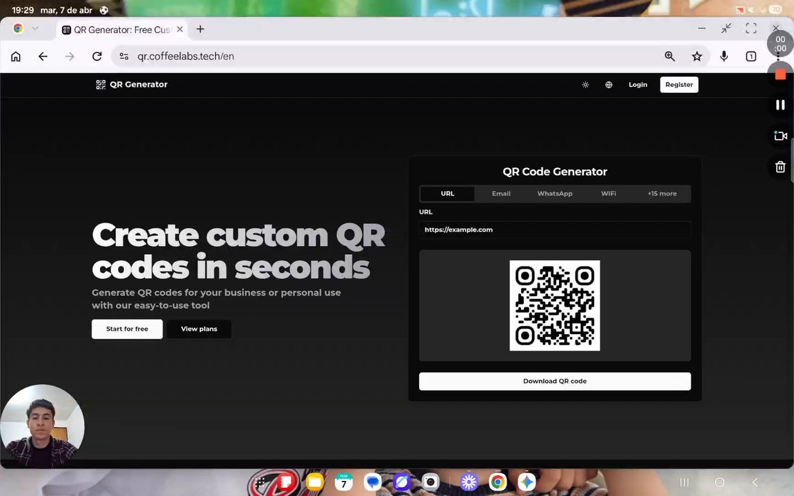Close the QR Generator tab
Screen dimensions: 794x496
coord(180,30)
